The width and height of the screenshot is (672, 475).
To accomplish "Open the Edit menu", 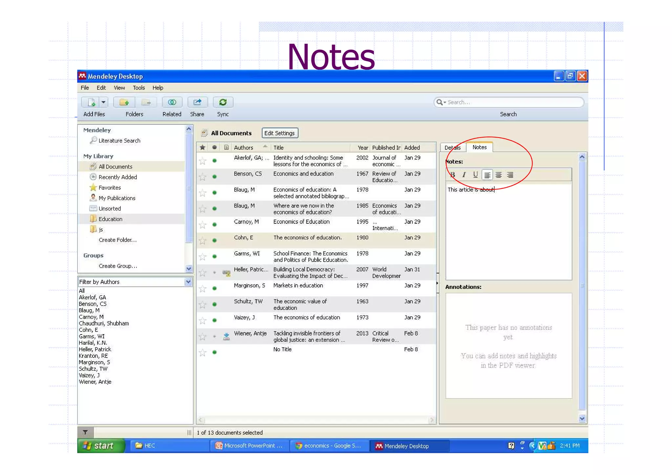I will pyautogui.click(x=101, y=88).
